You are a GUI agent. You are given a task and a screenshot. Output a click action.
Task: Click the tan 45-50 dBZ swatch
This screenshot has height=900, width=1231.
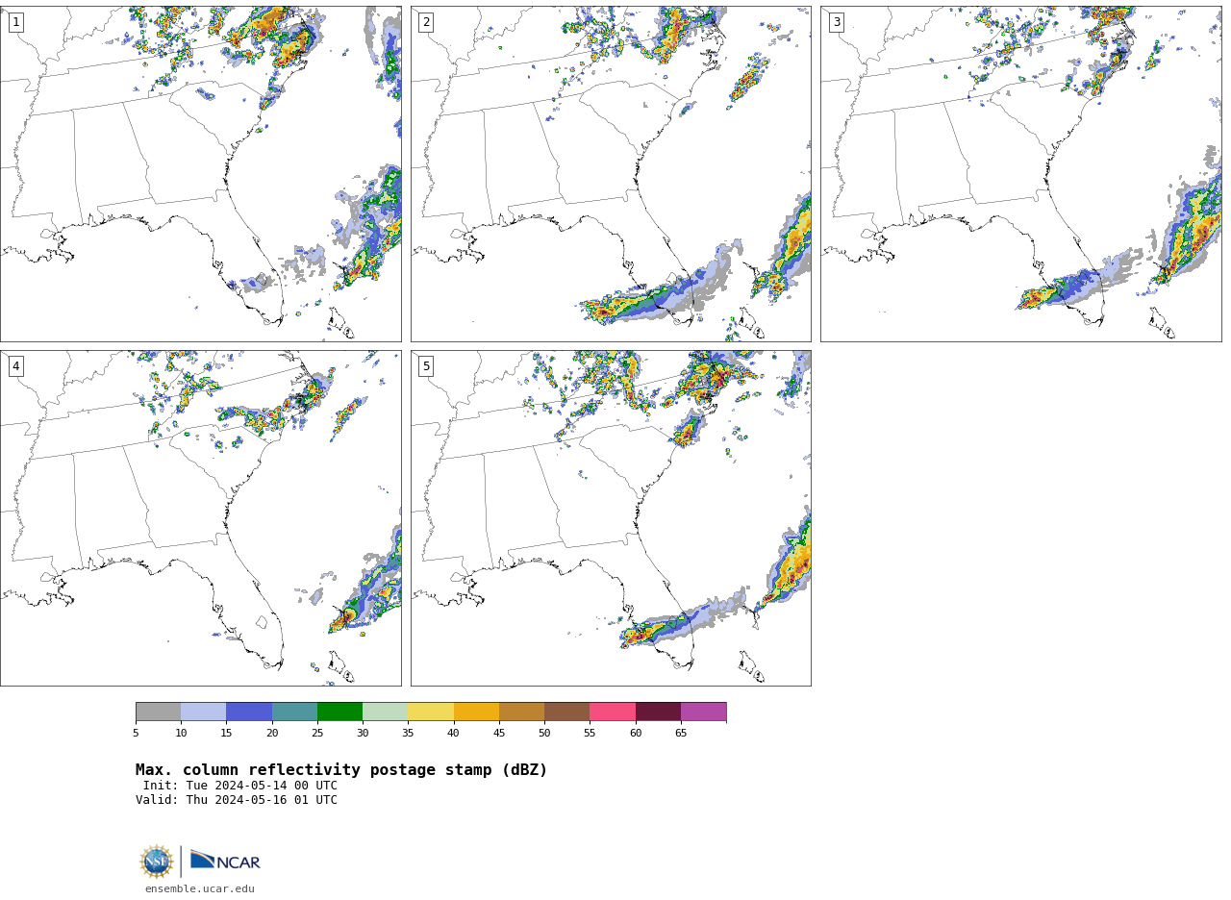tap(521, 712)
